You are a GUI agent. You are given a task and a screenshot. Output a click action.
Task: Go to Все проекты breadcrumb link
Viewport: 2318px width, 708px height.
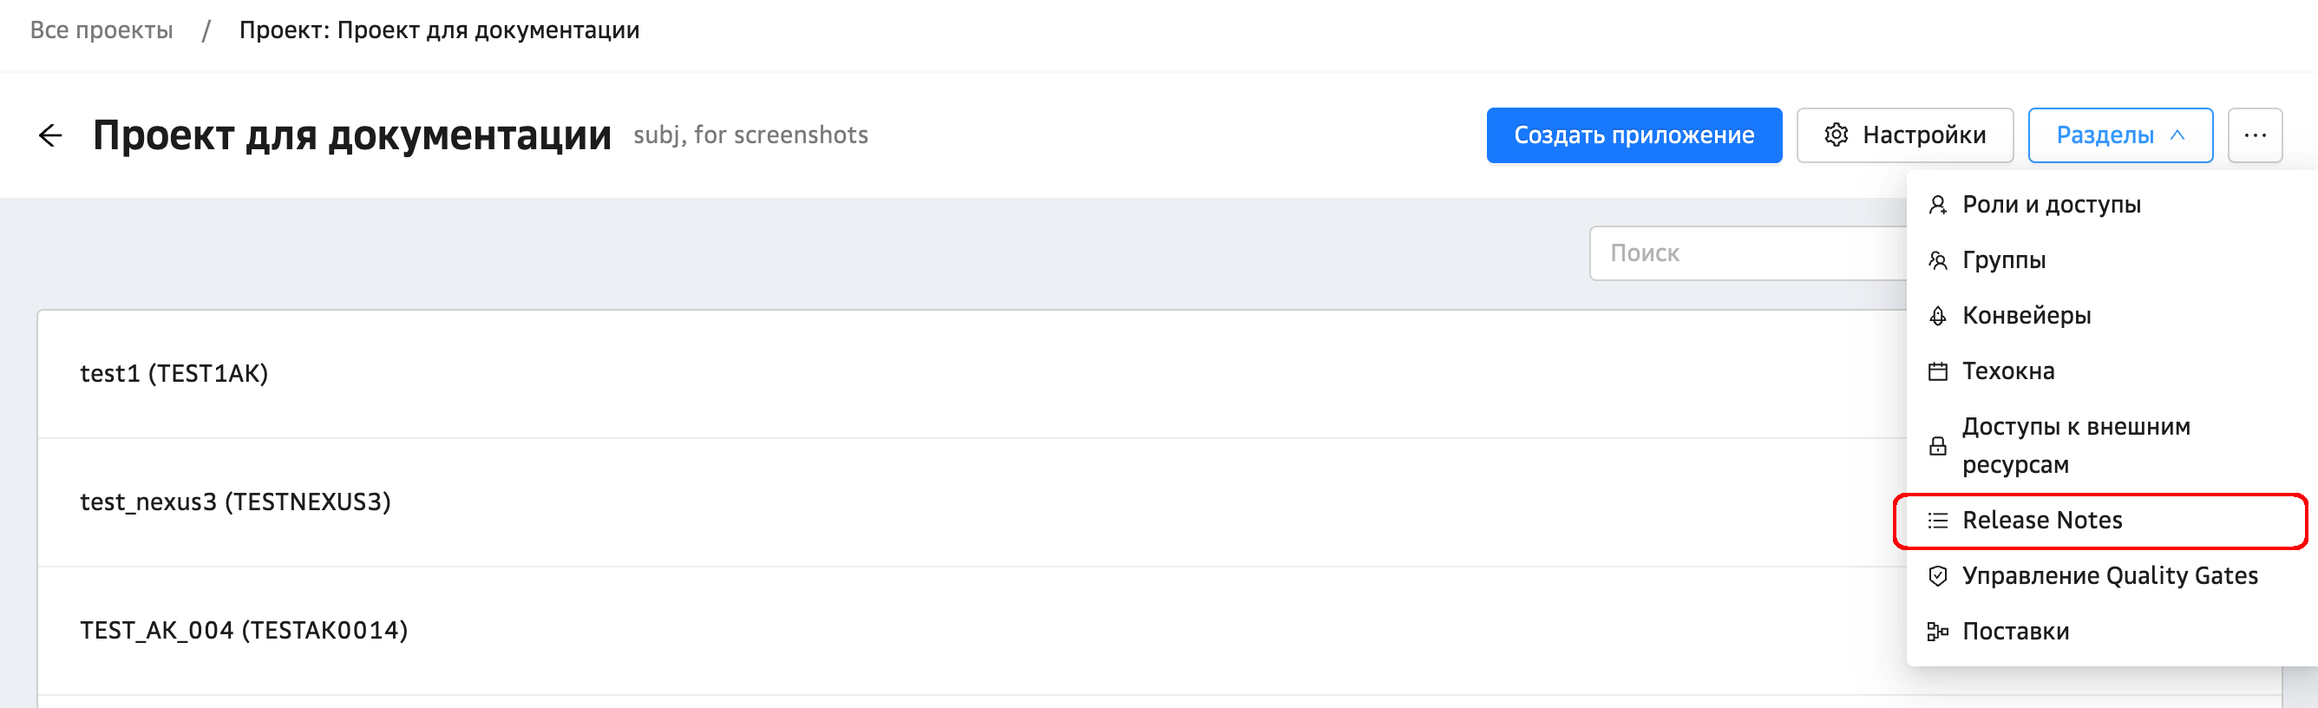click(x=101, y=30)
